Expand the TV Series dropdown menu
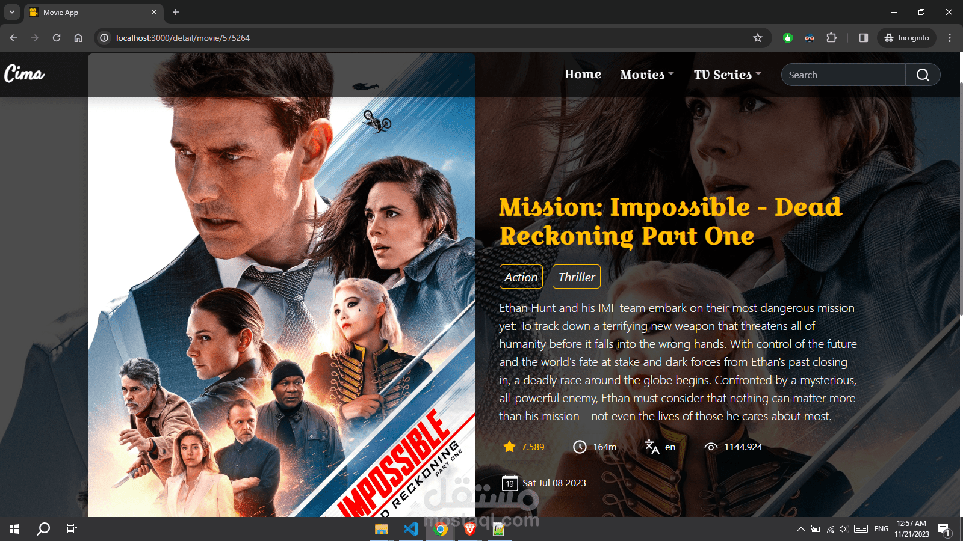Image resolution: width=963 pixels, height=541 pixels. pos(728,75)
